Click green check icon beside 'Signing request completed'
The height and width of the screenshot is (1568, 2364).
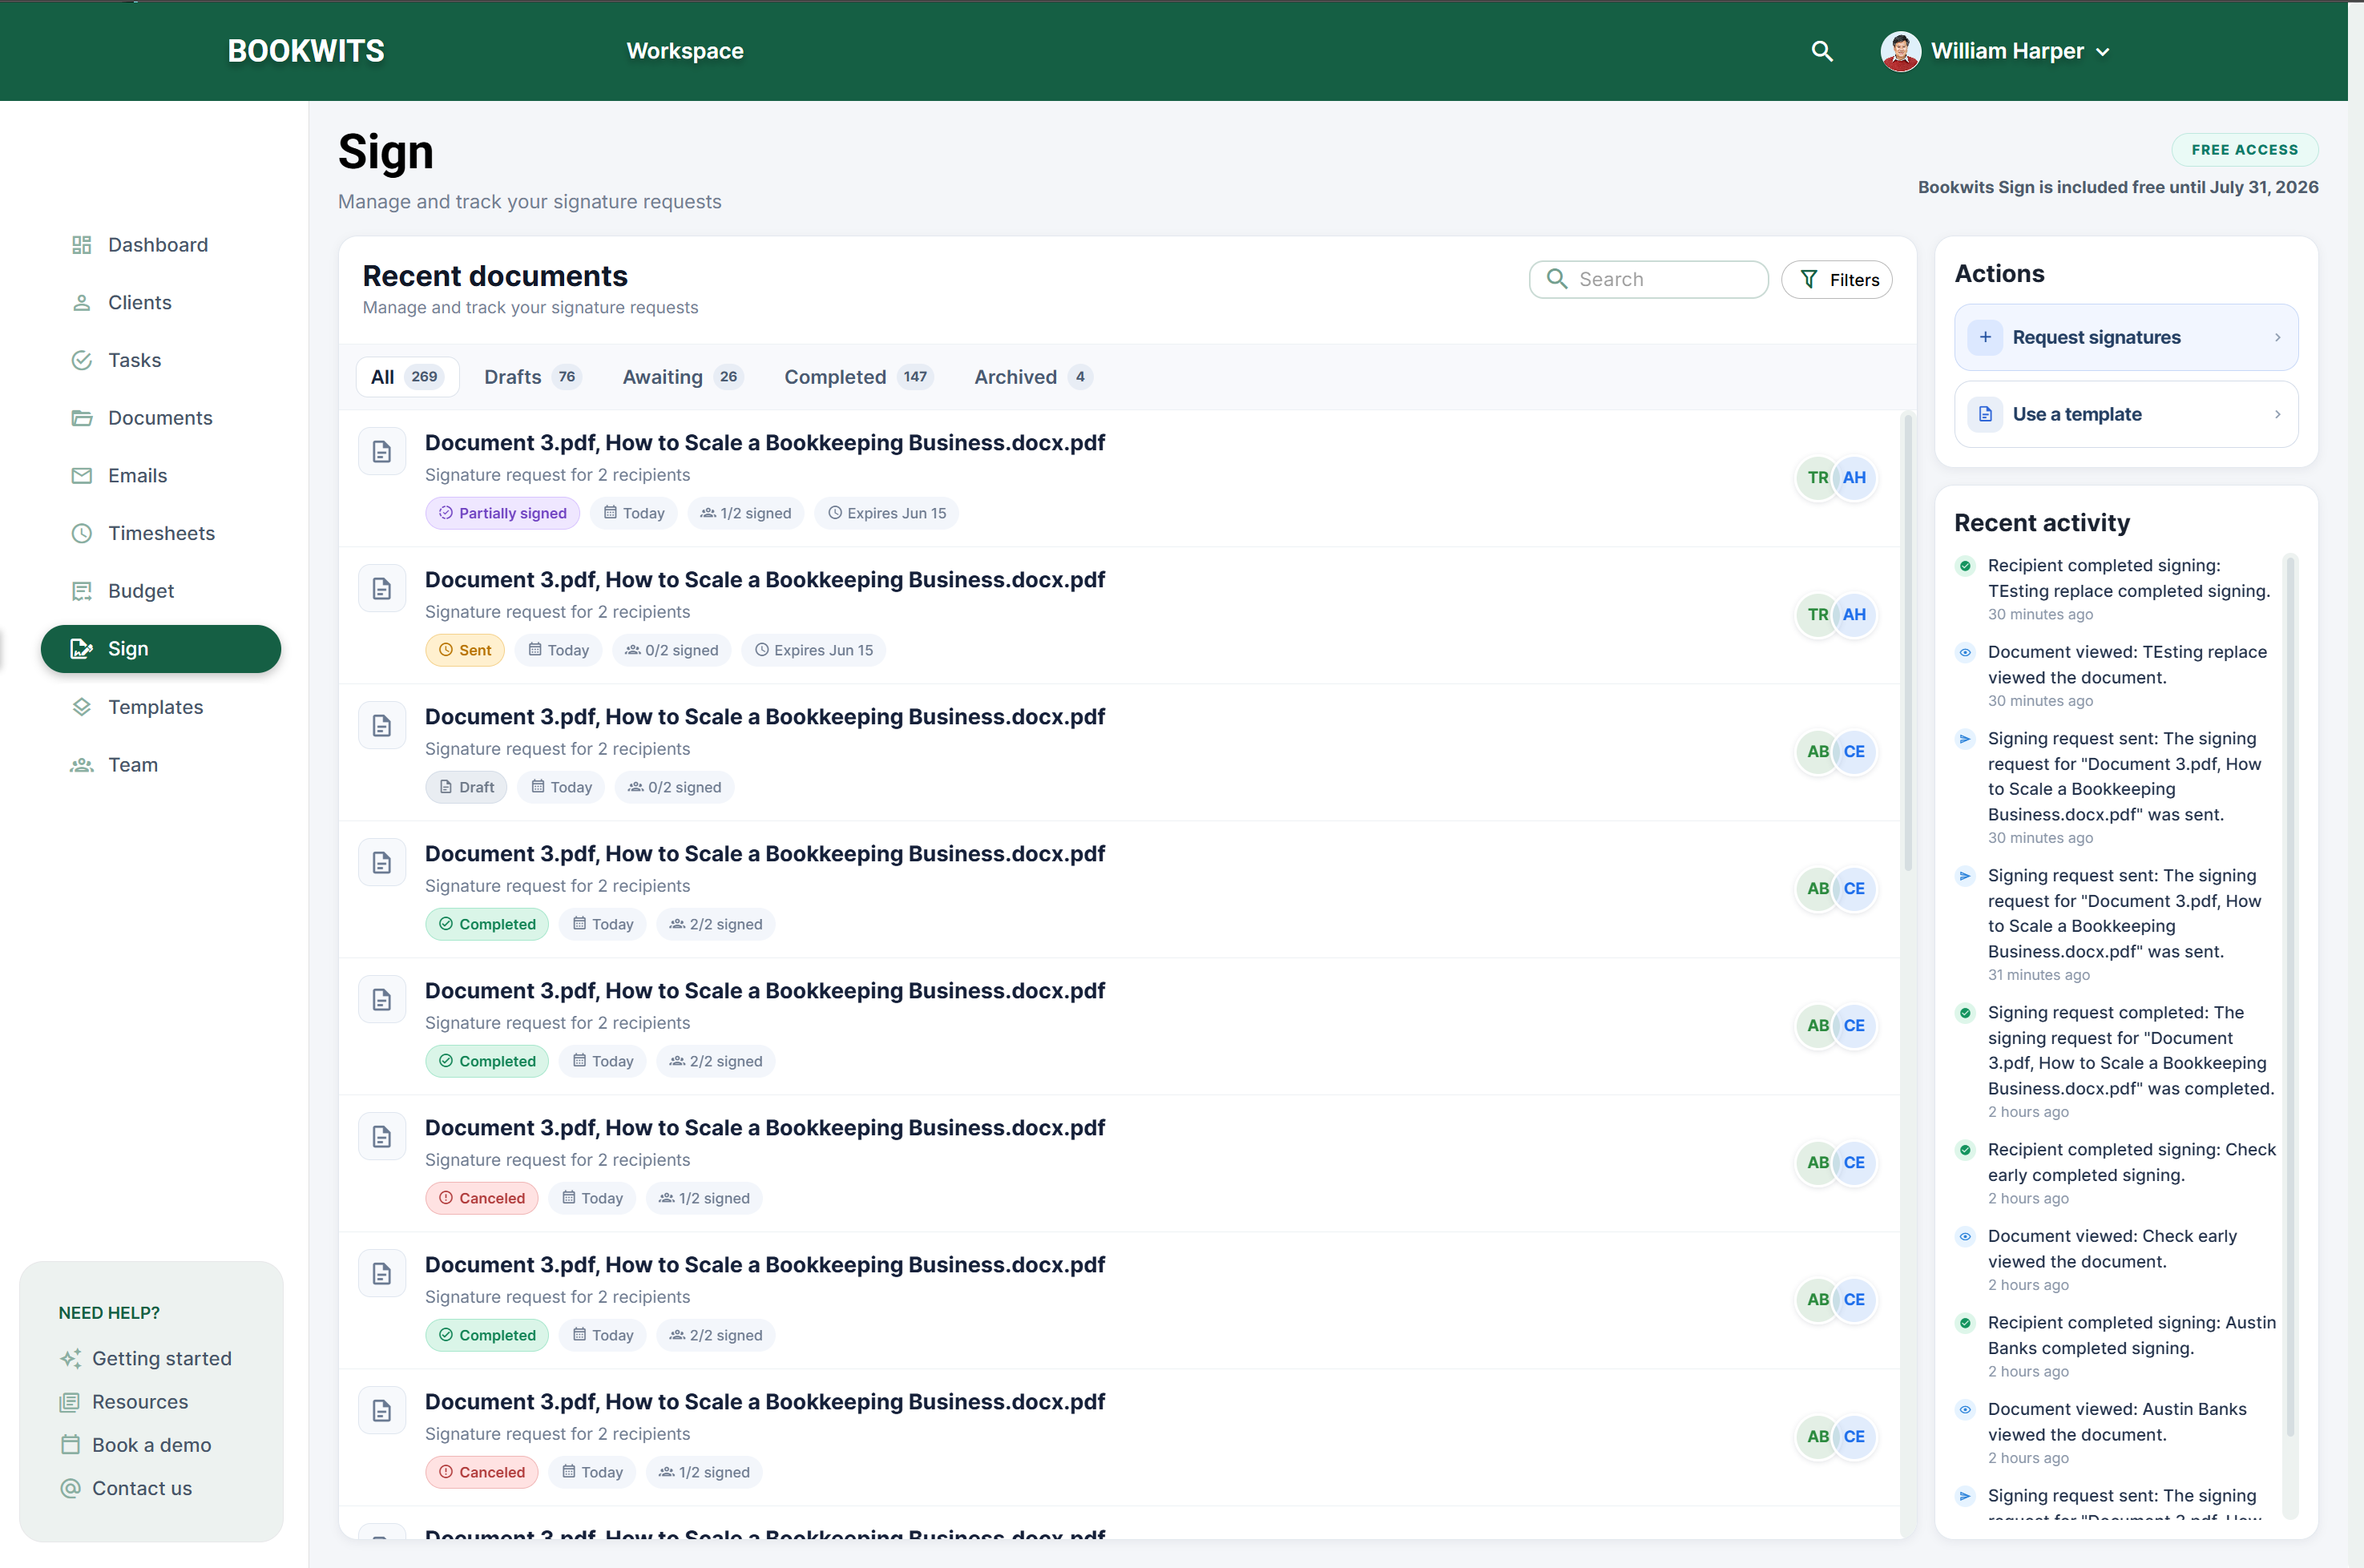click(1965, 1013)
